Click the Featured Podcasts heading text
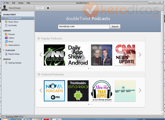Screen dimensions: 165x120 pyautogui.click(x=53, y=74)
